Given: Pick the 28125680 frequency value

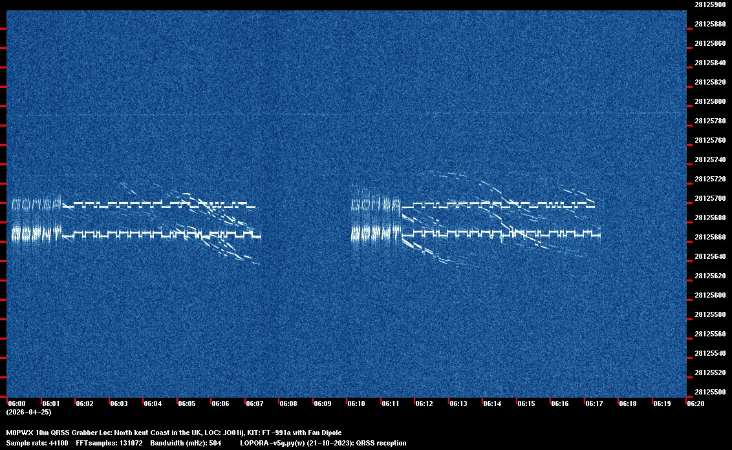Looking at the screenshot, I should point(710,218).
